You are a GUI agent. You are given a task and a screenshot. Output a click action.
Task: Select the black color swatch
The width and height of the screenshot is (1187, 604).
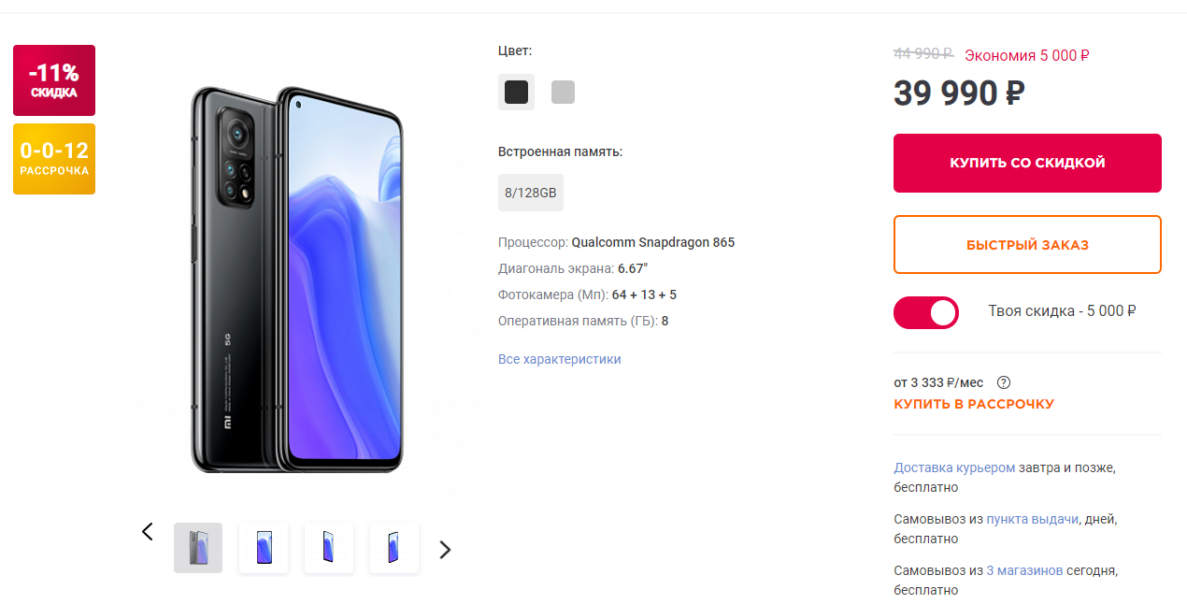pyautogui.click(x=516, y=92)
